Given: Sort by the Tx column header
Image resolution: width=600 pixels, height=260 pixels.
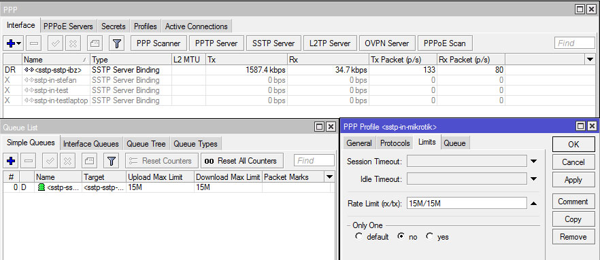Looking at the screenshot, I should [x=247, y=60].
